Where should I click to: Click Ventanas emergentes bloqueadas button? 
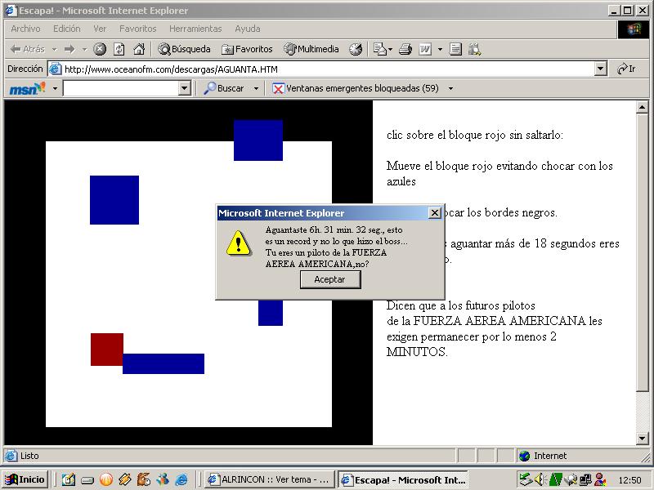tap(356, 88)
